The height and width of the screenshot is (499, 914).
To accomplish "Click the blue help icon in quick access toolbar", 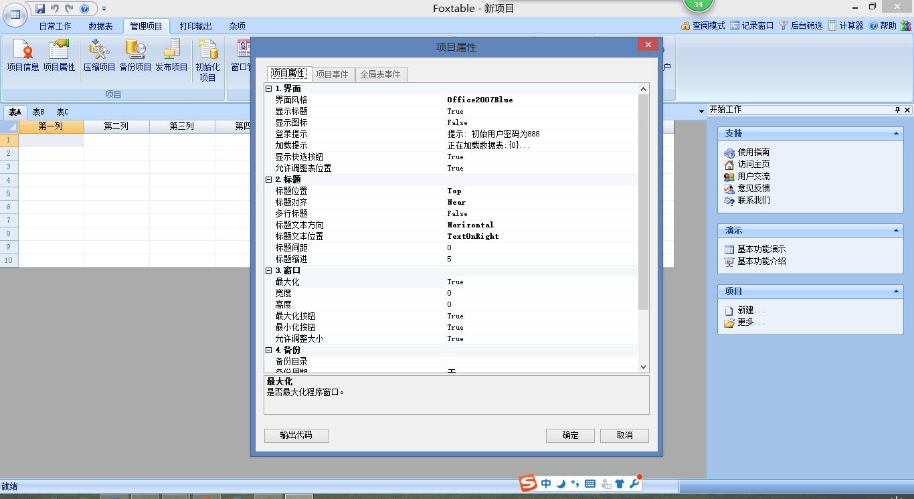I will [x=84, y=9].
